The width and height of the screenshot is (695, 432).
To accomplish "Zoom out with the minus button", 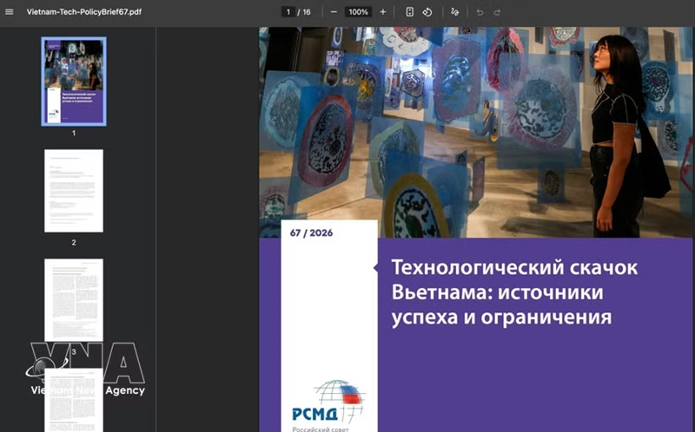I will tap(334, 12).
